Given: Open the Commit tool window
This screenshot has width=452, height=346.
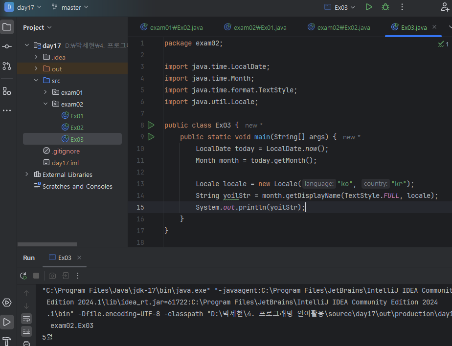Looking at the screenshot, I should [7, 46].
